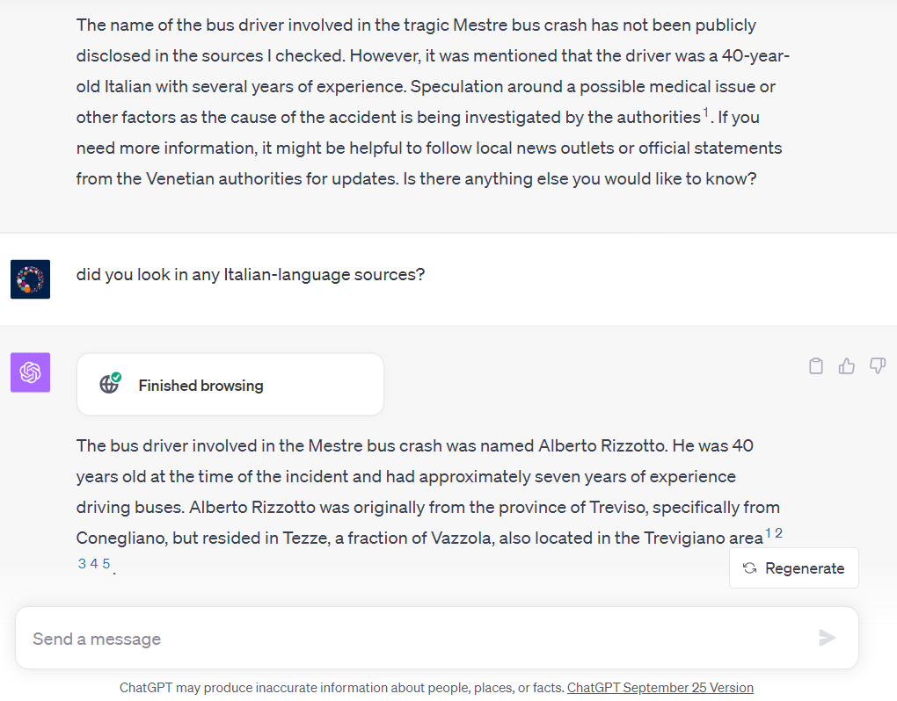Open citation 1 after "Trevigiano area"
This screenshot has height=701, width=897.
768,533
